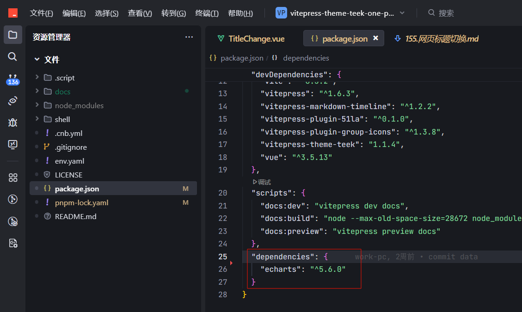
Task: Click the "vitepress-plugin-group-icons" line
Action: 352,132
